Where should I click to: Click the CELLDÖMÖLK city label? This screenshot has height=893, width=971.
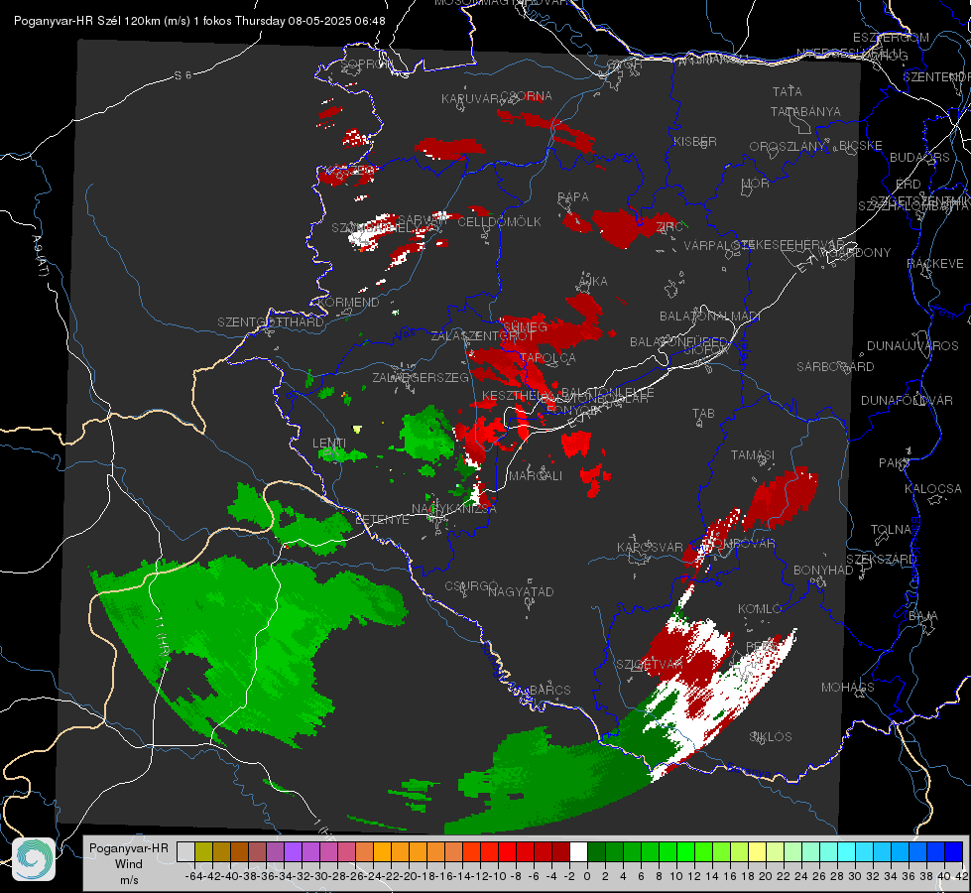(499, 222)
